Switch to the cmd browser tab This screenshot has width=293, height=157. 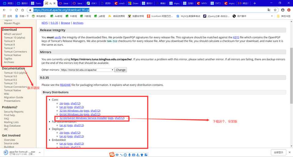[120, 3]
